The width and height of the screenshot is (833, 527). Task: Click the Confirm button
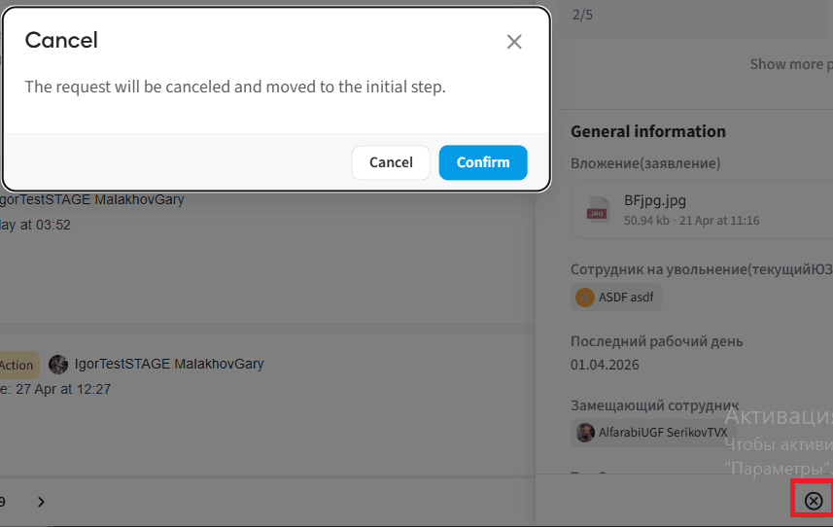point(483,162)
